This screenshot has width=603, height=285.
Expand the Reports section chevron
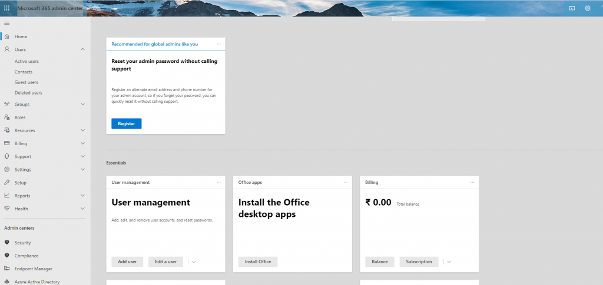(82, 196)
